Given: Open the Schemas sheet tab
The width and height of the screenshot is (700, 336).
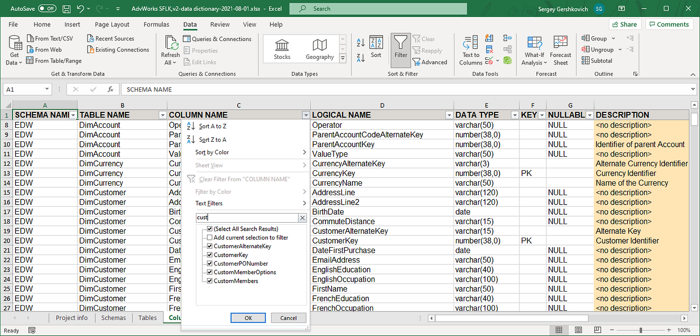Looking at the screenshot, I should [x=113, y=318].
